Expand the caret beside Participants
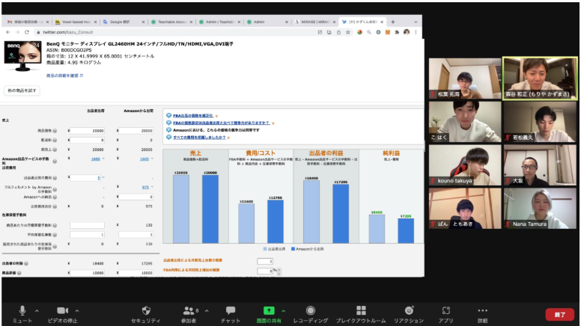 [x=207, y=311]
